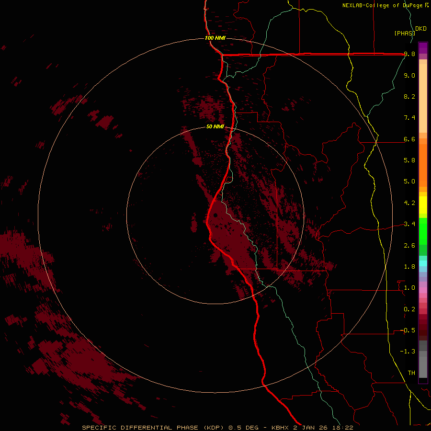Click the 50 NMI range ring label
The width and height of the screenshot is (431, 431).
215,127
